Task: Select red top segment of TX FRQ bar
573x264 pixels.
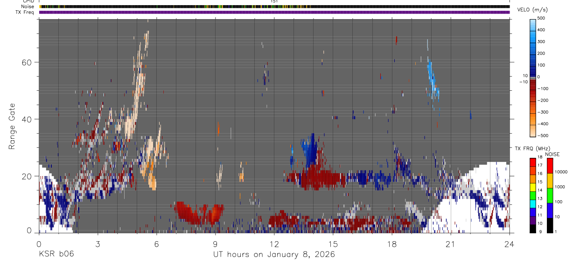Action: click(x=533, y=162)
